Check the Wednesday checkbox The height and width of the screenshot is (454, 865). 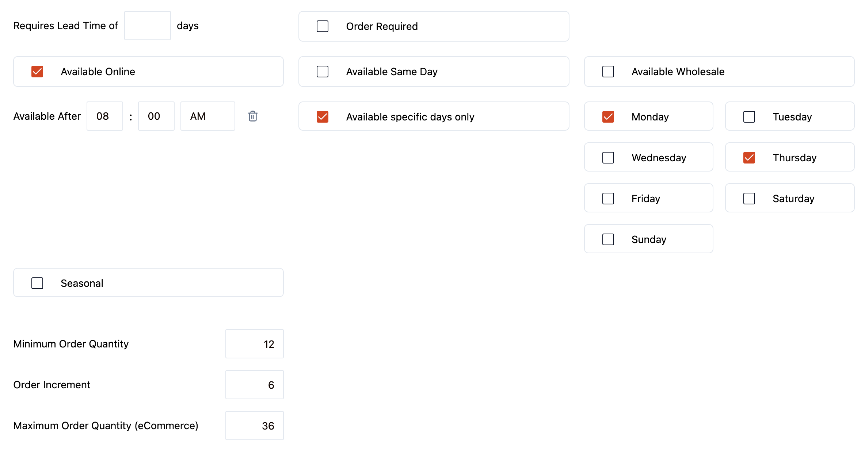click(x=608, y=158)
